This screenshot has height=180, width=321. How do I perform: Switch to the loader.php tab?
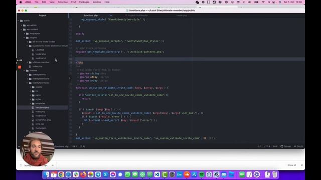(x=182, y=15)
